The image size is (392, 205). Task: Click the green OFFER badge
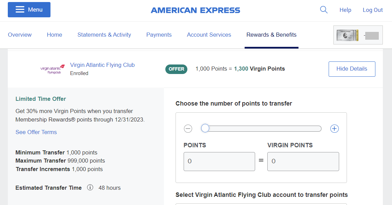(x=176, y=69)
